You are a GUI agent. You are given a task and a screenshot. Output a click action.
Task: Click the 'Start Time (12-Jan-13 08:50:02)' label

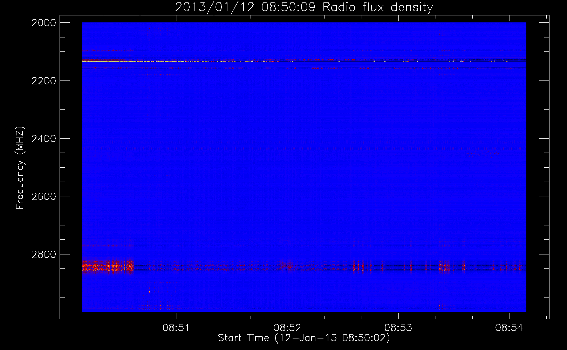[x=304, y=338]
